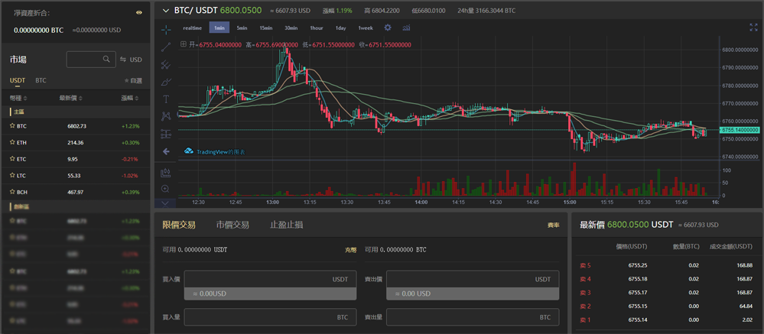Open chart settings gear icon
Screen dimensions: 764x334
click(388, 28)
